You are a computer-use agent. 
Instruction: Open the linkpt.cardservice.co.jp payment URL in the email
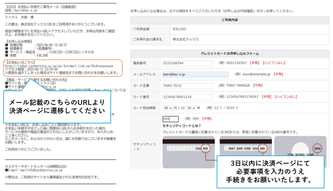pyautogui.click(x=59, y=66)
